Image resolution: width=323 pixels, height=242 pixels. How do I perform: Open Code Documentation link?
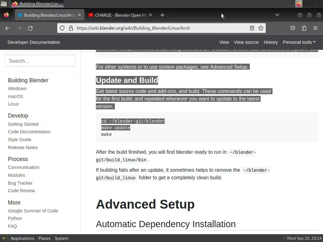tap(29, 132)
